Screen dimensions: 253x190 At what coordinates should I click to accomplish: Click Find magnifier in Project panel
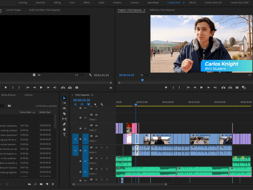tap(35, 184)
